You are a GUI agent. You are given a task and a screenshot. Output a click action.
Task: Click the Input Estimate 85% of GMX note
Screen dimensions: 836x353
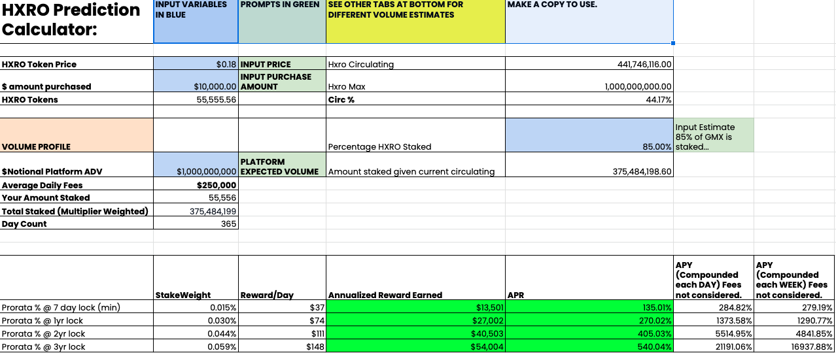714,135
